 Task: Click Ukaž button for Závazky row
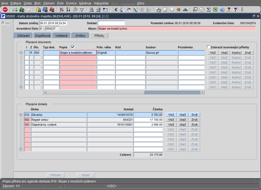coord(183,115)
